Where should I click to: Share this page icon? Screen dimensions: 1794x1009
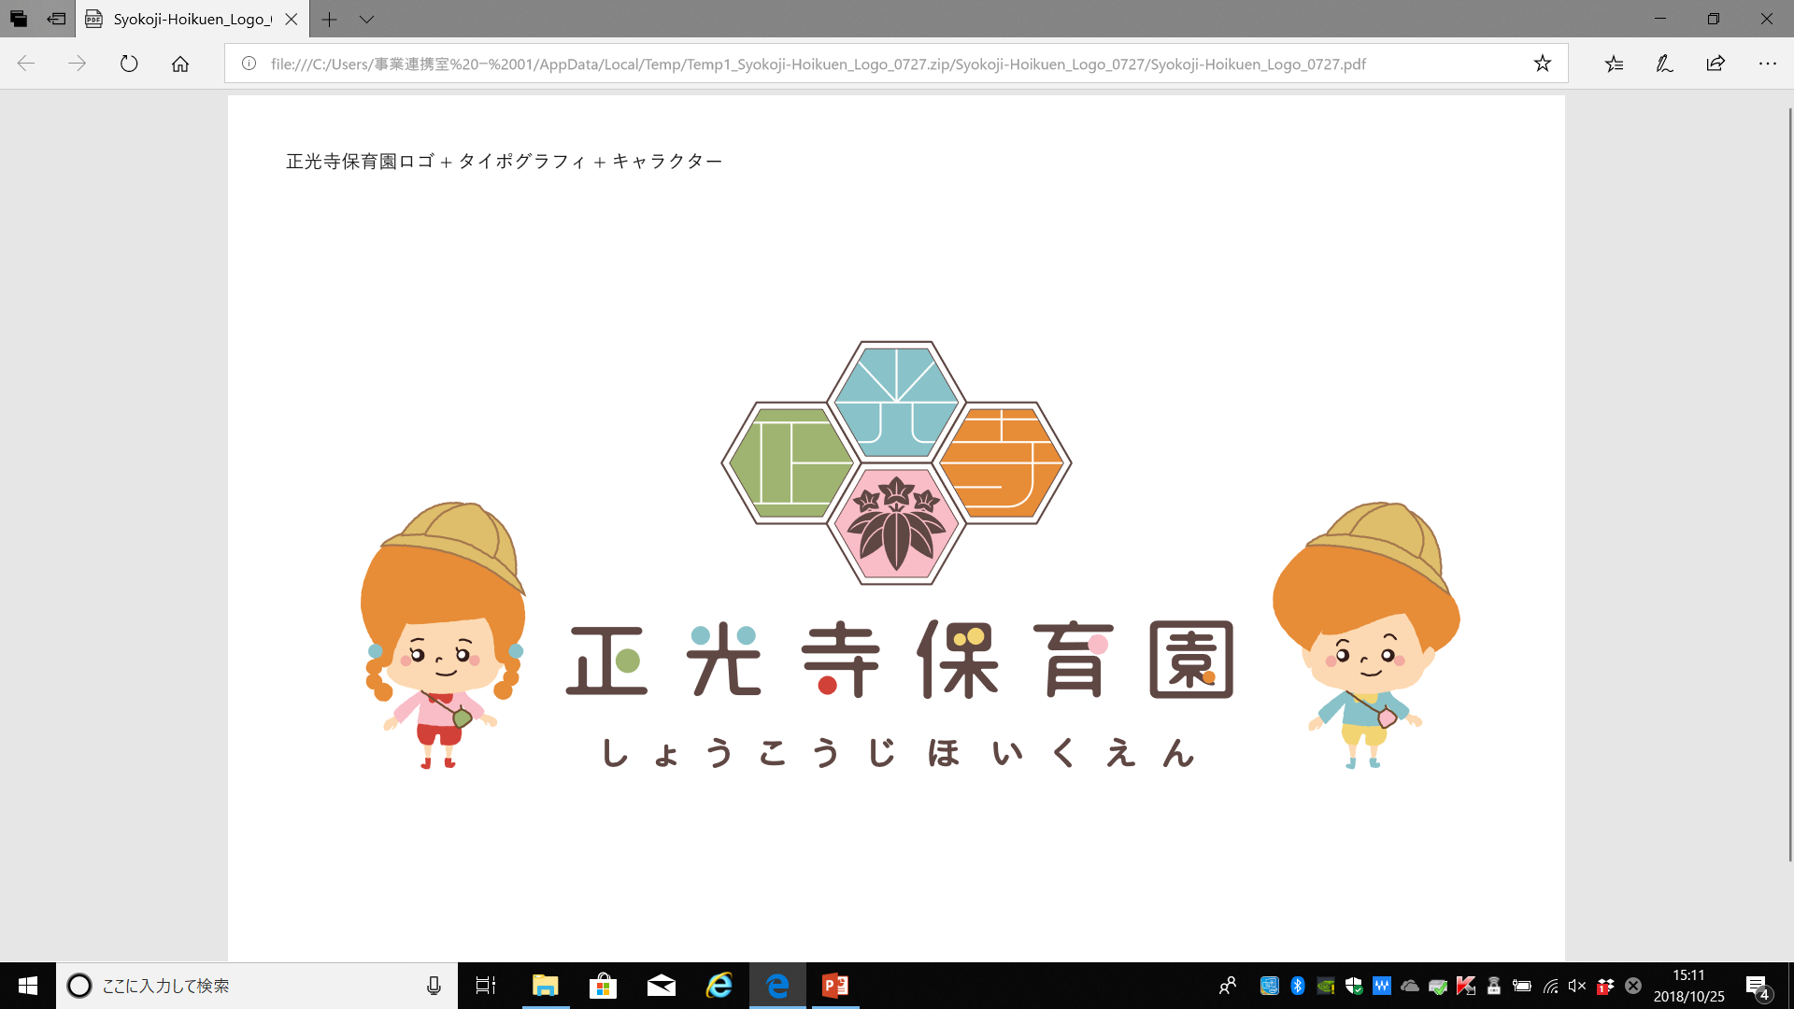1716,64
